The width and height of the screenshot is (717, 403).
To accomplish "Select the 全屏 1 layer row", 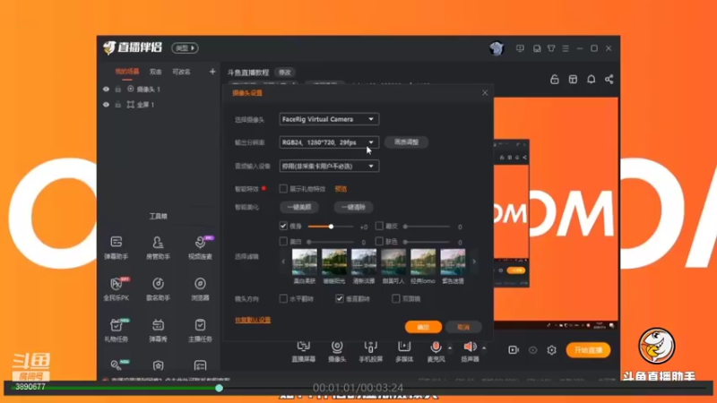I will point(158,105).
